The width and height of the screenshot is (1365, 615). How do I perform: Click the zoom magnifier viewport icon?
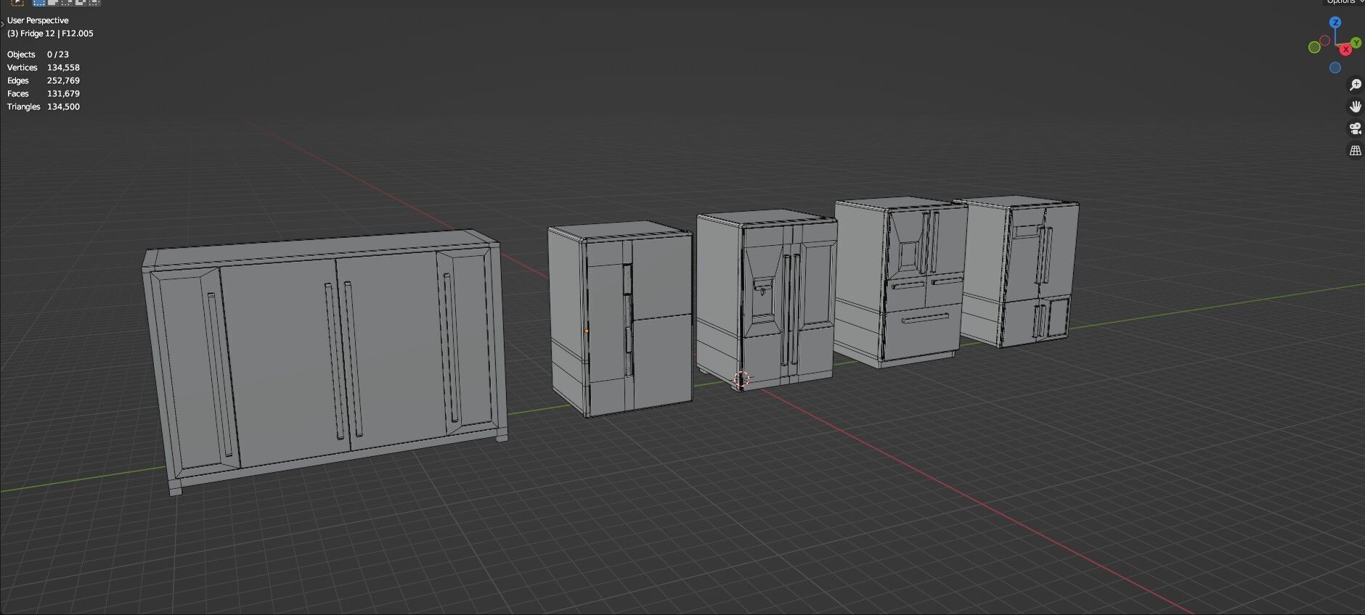[x=1355, y=85]
